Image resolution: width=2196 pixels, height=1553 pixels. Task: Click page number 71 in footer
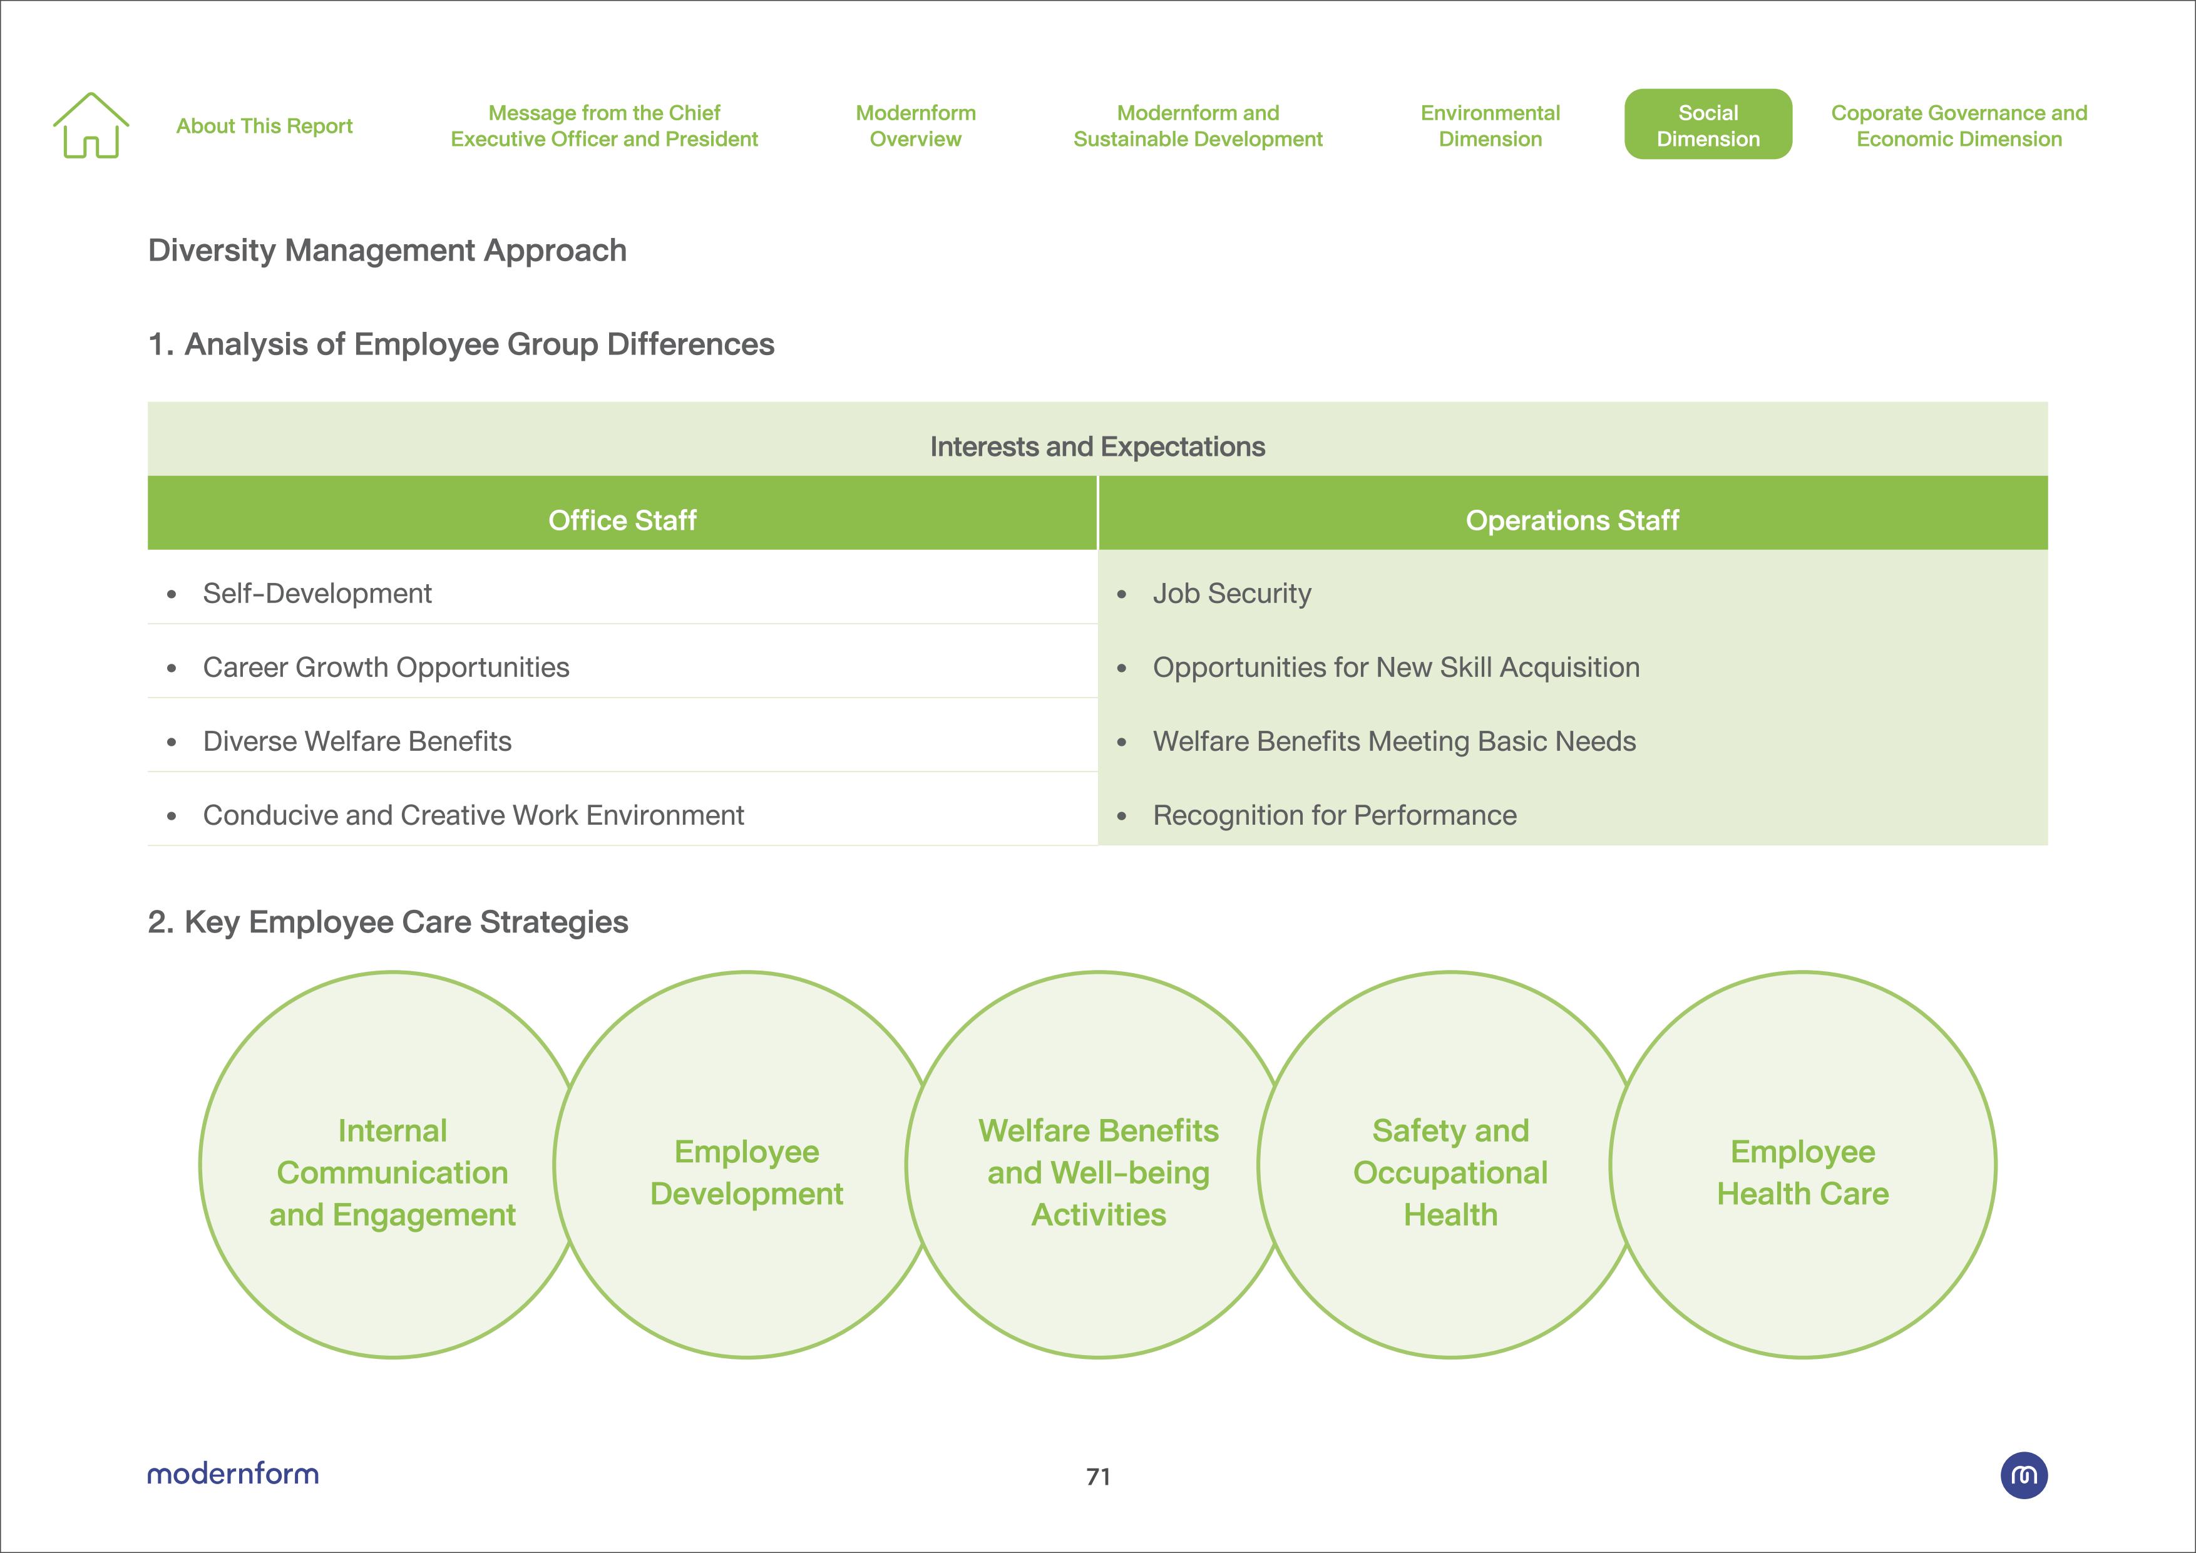[1098, 1477]
